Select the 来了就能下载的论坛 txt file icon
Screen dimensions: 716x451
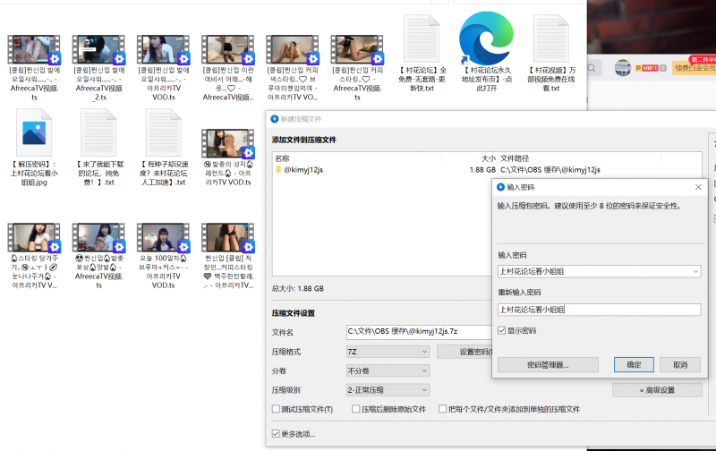[97, 133]
